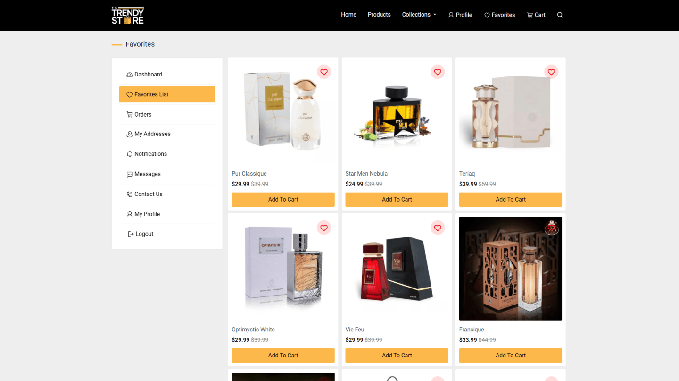Unfavorite Pur Classique with heart icon
The width and height of the screenshot is (679, 381).
click(x=324, y=72)
